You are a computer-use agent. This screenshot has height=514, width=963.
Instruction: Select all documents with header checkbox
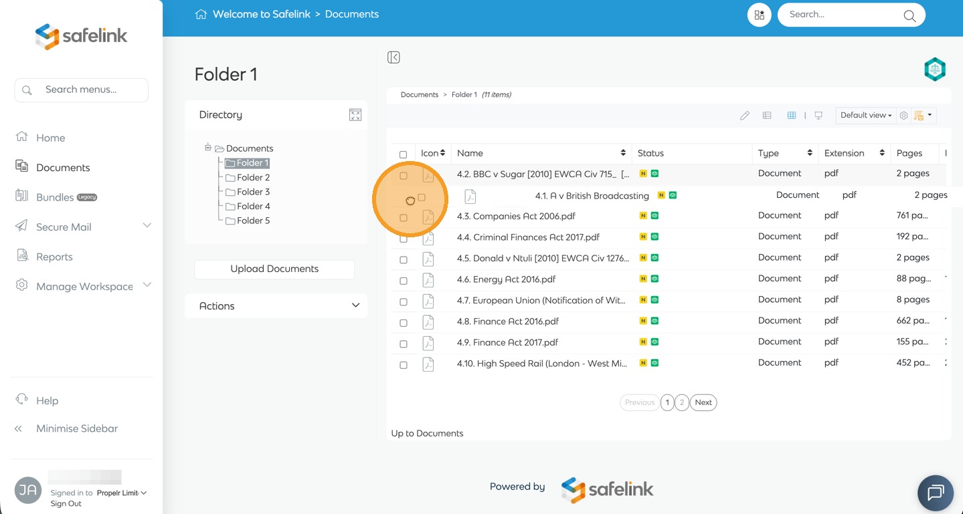[403, 154]
